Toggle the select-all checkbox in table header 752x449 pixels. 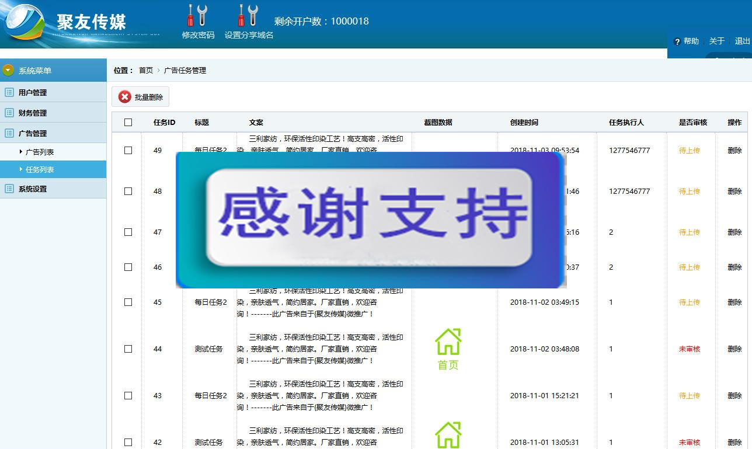[x=128, y=123]
